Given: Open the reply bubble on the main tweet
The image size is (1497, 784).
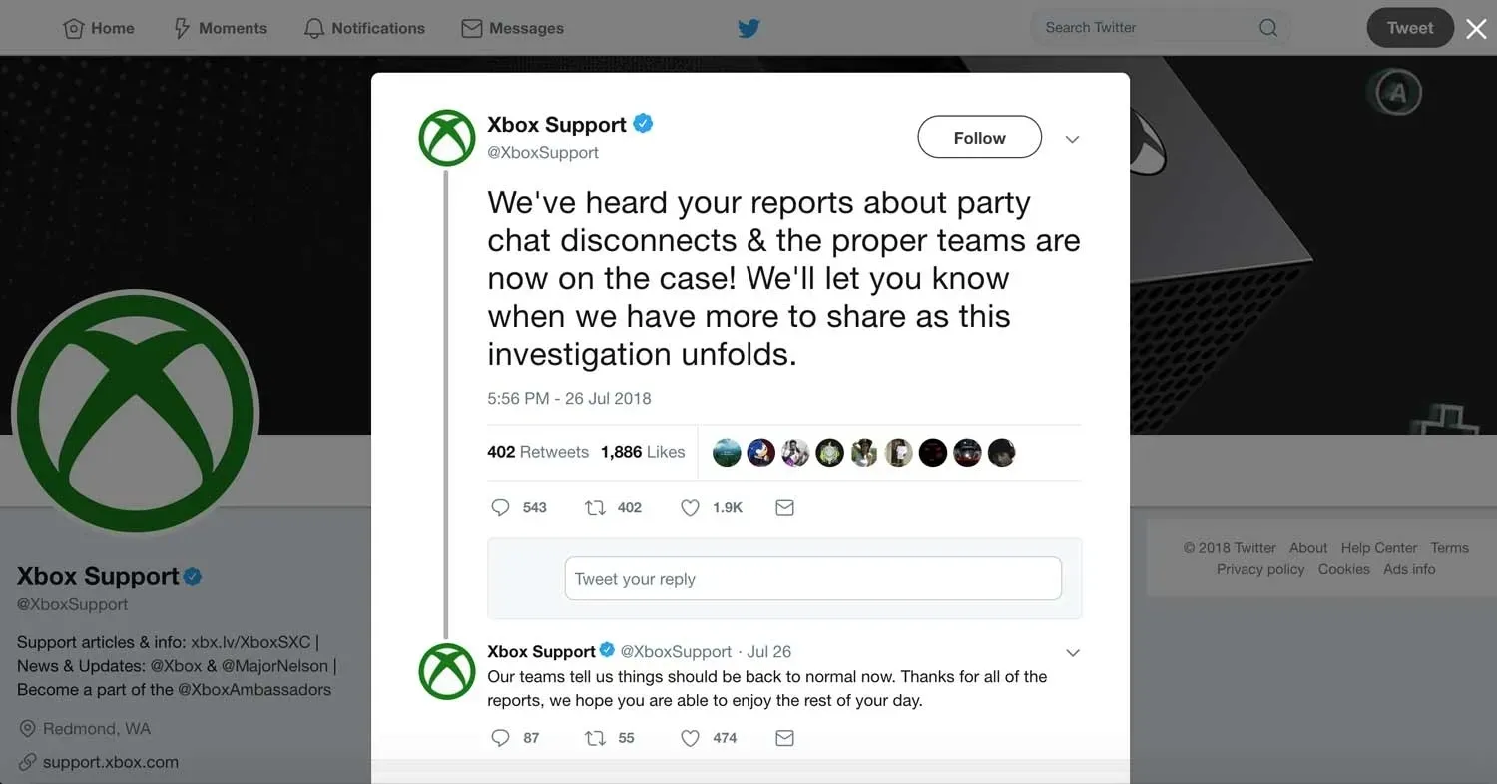Looking at the screenshot, I should click(500, 507).
